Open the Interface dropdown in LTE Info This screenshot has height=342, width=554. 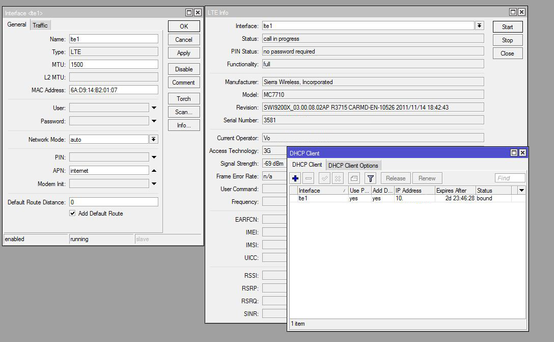(480, 26)
